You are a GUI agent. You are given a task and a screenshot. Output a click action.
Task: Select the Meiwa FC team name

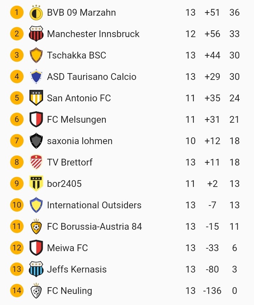[x=67, y=248]
